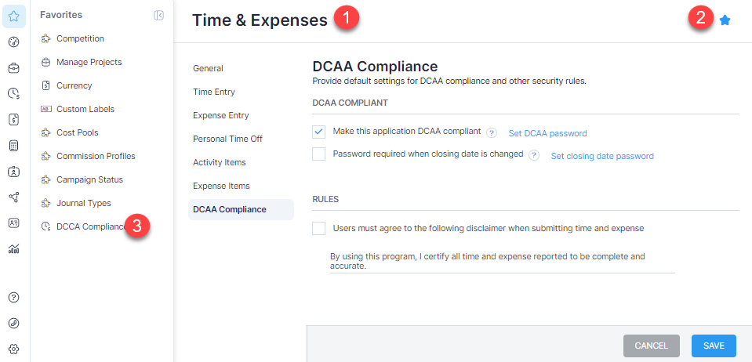
Task: Click blue favorite star beside page title
Action: [725, 20]
